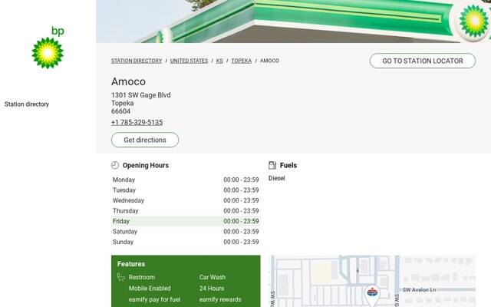The width and height of the screenshot is (491, 307).
Task: Click the zip code 66604
Action: [x=121, y=111]
